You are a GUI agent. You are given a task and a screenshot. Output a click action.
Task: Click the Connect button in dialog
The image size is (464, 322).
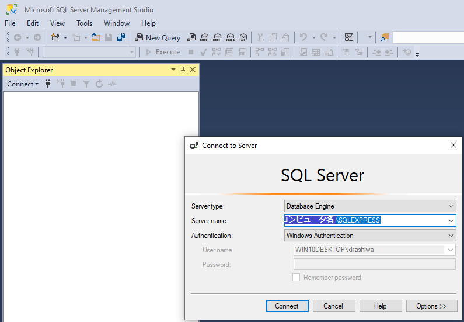point(287,306)
